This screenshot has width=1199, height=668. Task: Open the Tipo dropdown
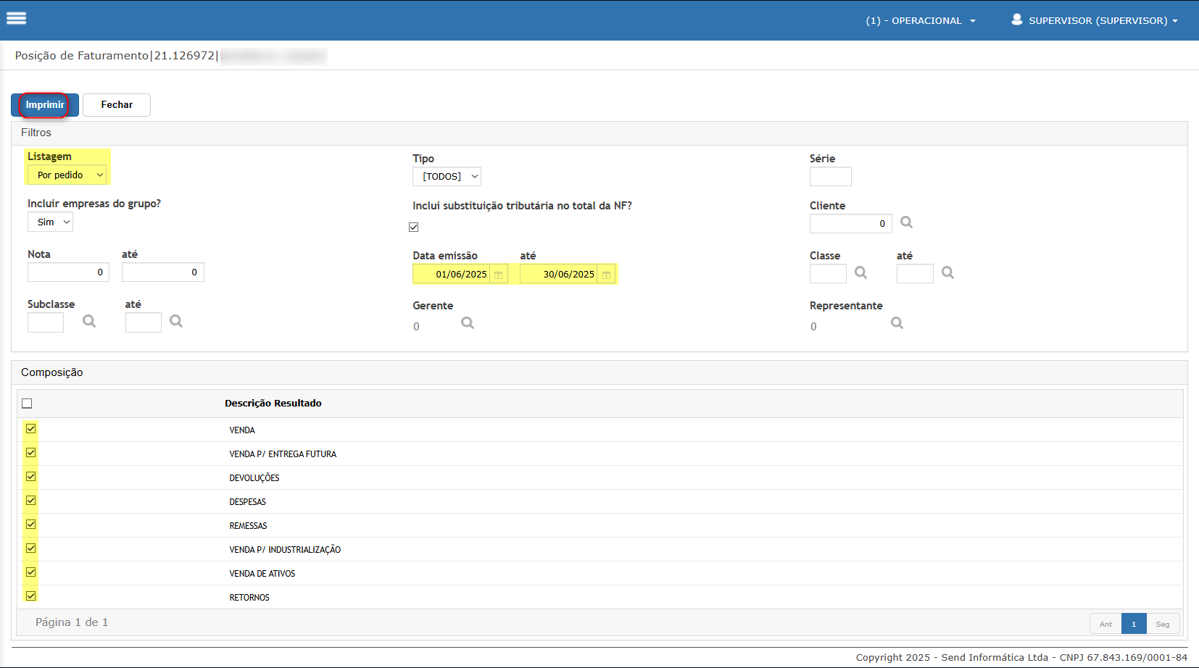point(447,177)
